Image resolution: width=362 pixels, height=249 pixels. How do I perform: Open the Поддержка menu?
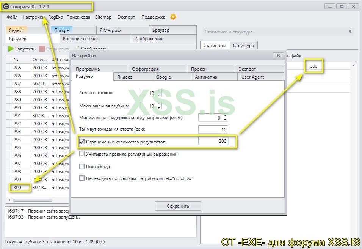pos(153,17)
